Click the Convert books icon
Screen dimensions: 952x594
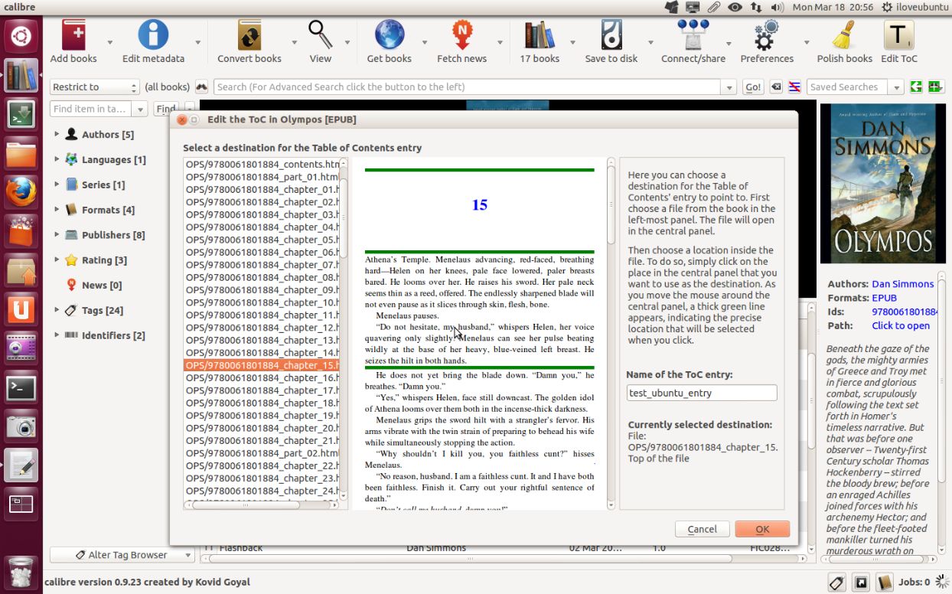[x=249, y=35]
